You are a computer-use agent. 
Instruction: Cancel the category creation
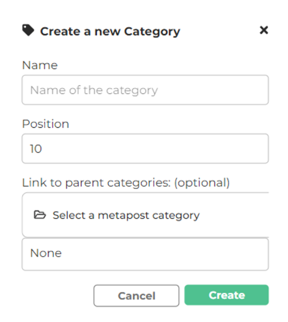136,296
